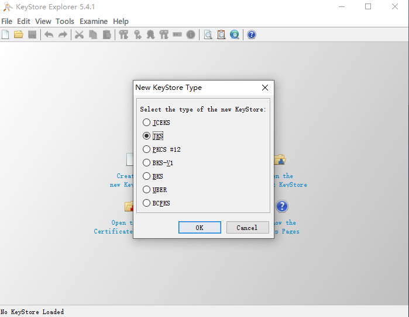Viewport: 409px width, 317px height.
Task: Open the File menu
Action: [7, 22]
